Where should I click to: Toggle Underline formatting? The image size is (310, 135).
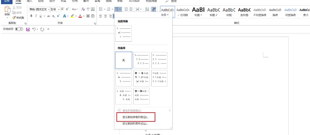(x=41, y=16)
